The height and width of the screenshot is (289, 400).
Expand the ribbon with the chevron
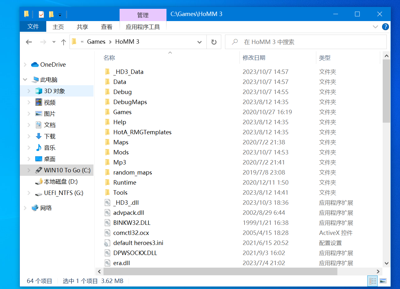pyautogui.click(x=375, y=27)
